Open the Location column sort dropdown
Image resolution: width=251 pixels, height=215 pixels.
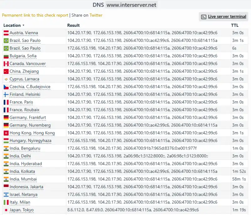(x=23, y=25)
